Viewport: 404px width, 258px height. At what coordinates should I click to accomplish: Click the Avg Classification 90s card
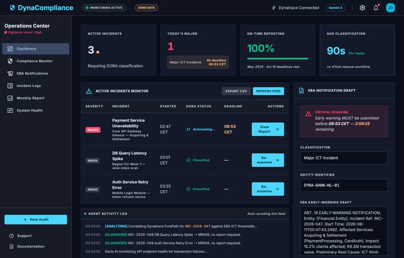357,50
